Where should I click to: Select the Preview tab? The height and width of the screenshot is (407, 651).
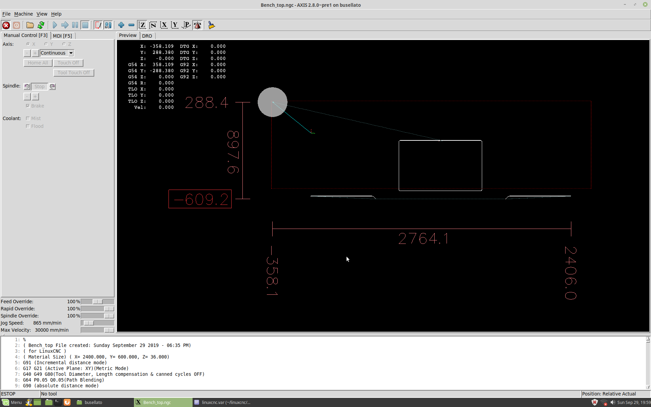click(128, 35)
